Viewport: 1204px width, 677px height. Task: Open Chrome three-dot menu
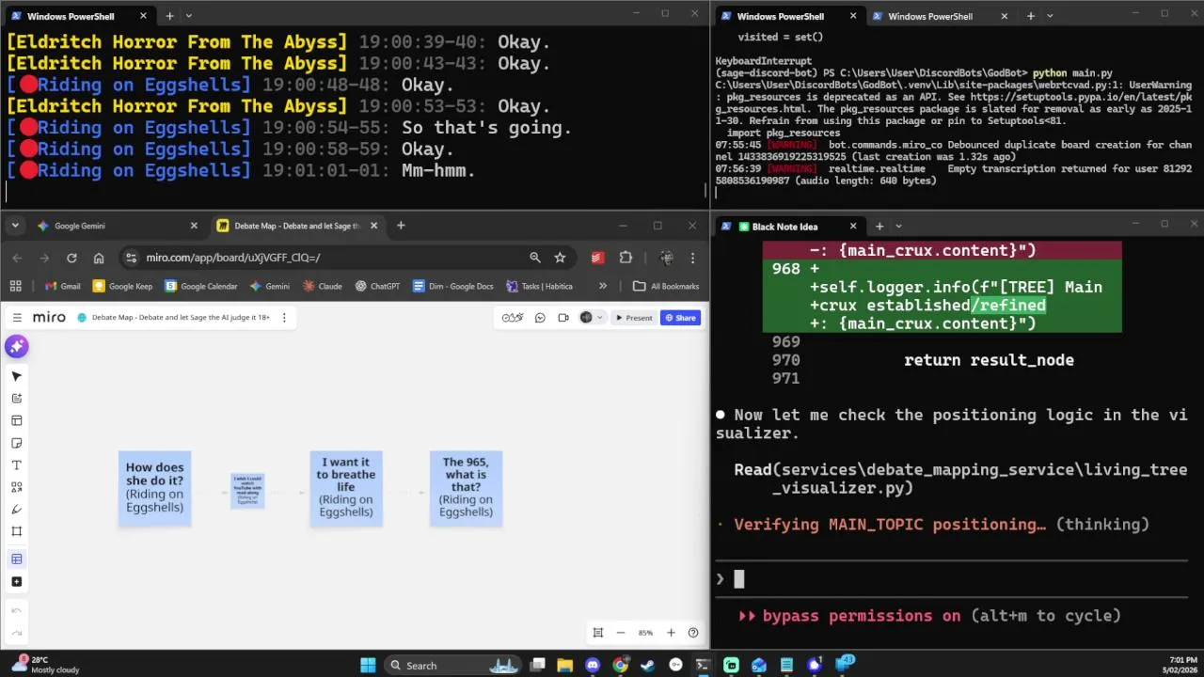coord(692,258)
